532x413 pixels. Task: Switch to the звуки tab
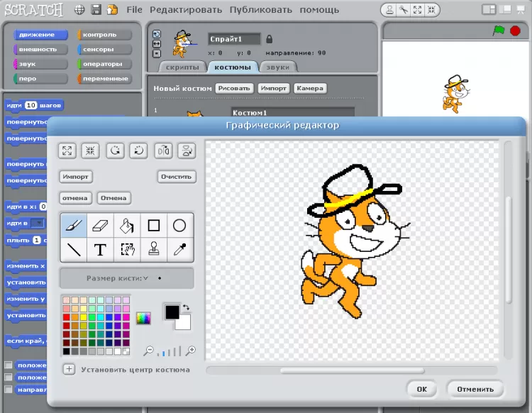point(278,67)
